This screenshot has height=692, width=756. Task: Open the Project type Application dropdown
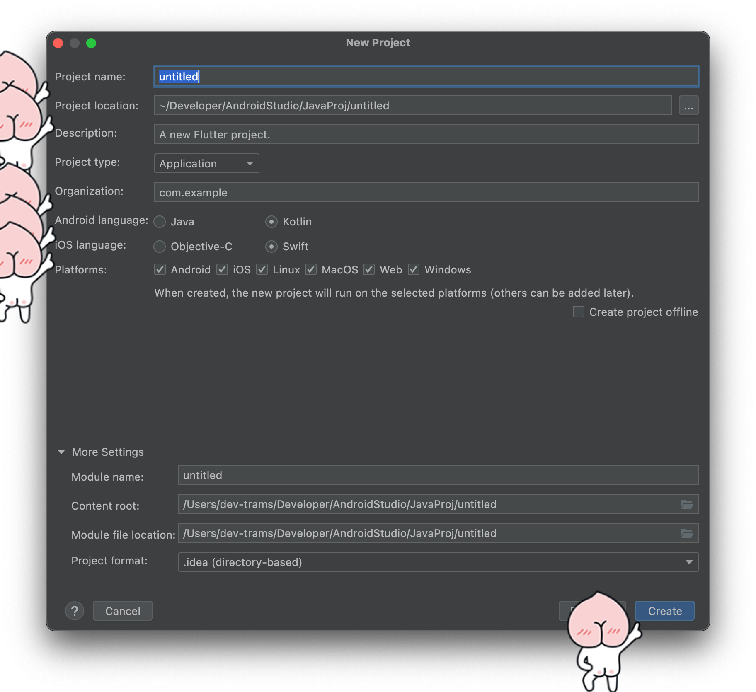click(x=206, y=163)
